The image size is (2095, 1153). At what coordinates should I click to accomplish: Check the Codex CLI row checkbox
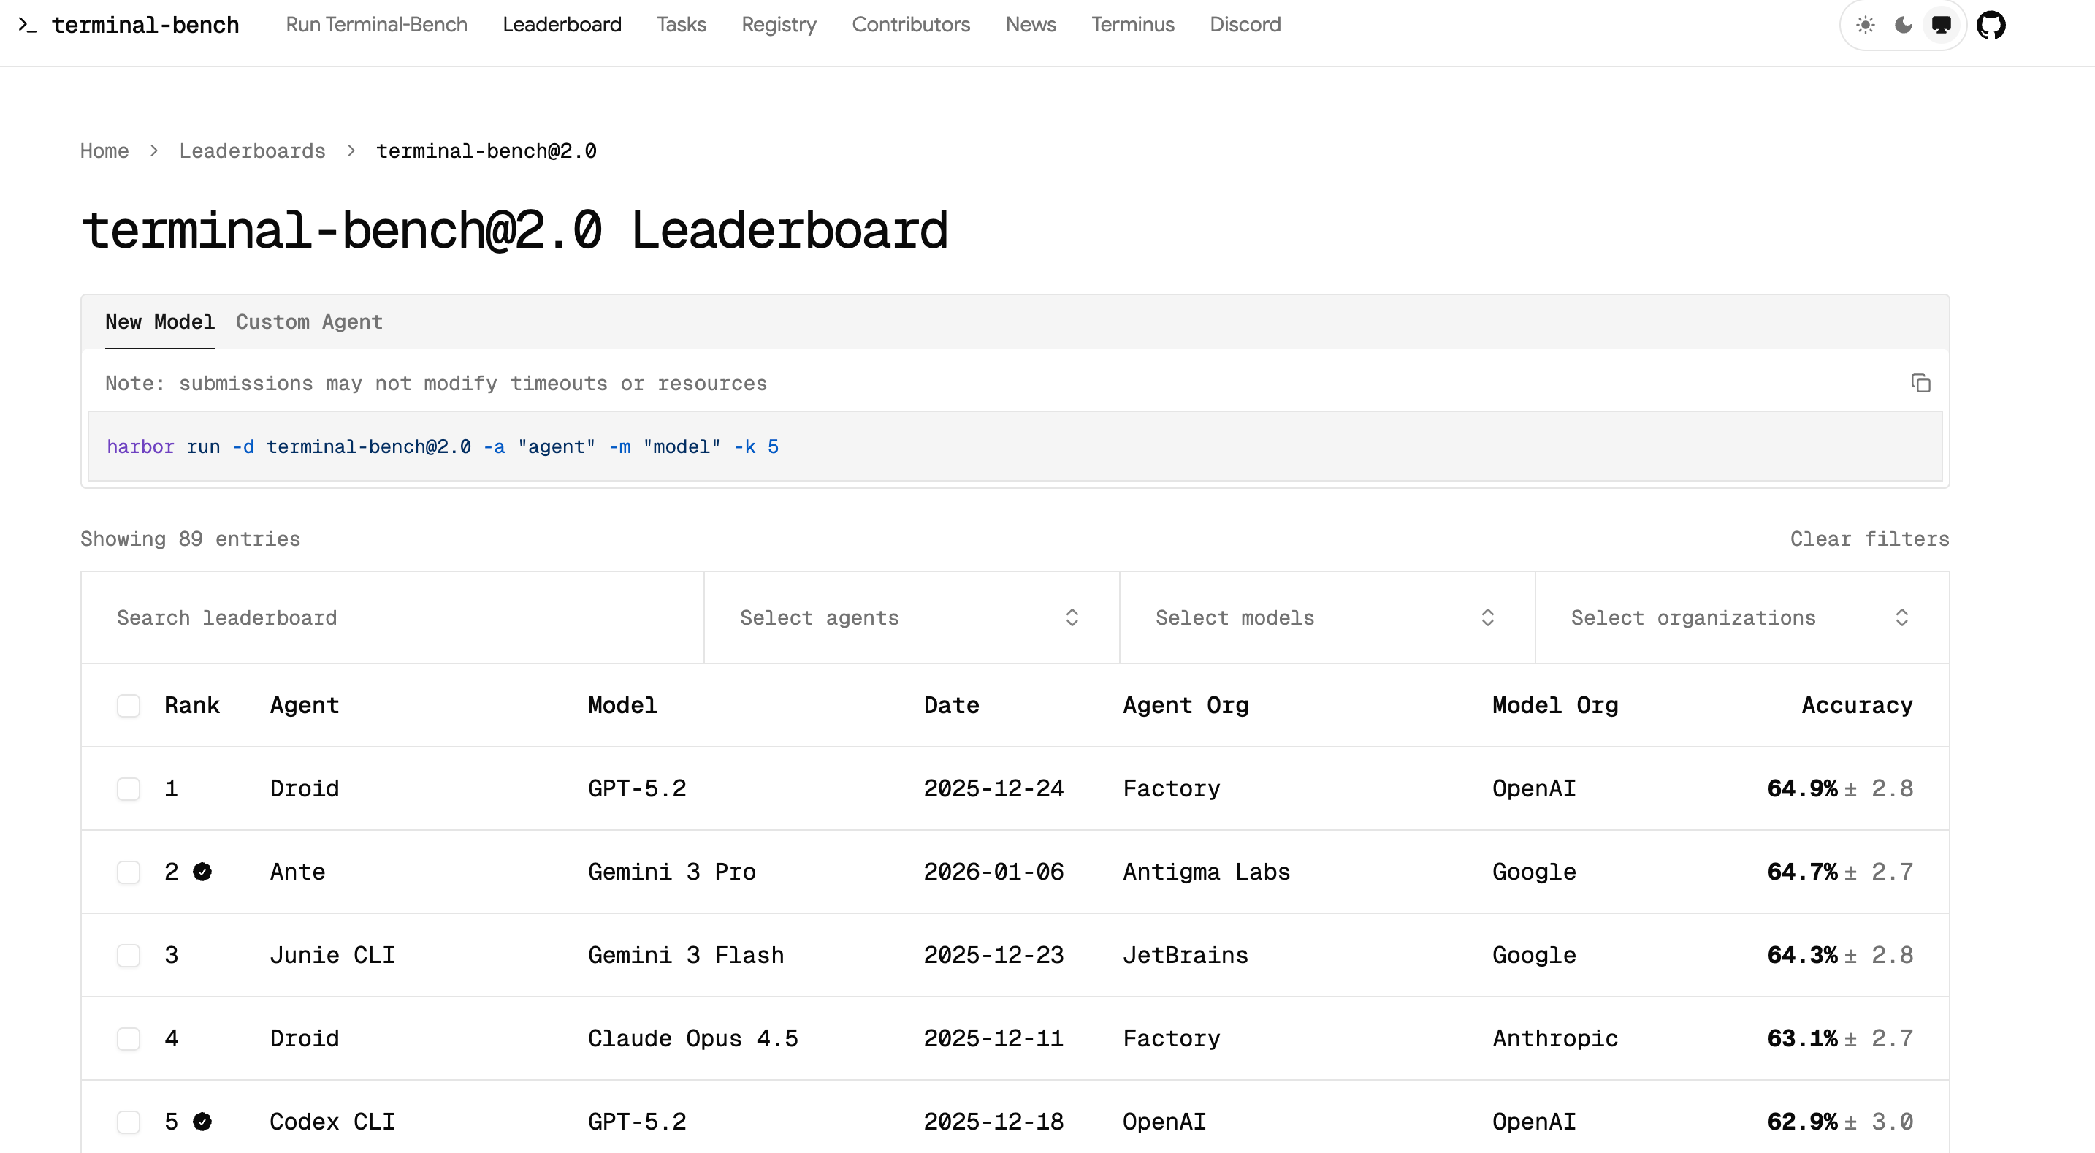[x=129, y=1122]
